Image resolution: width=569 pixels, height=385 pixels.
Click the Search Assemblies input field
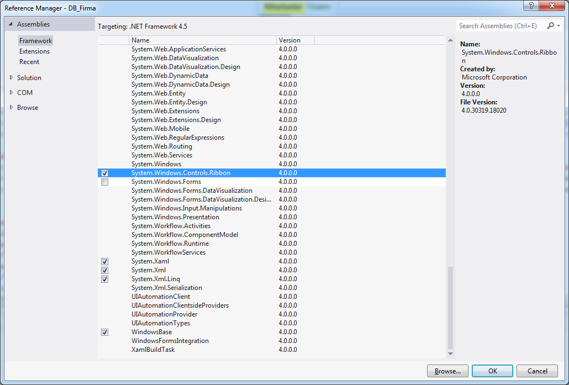pyautogui.click(x=500, y=26)
